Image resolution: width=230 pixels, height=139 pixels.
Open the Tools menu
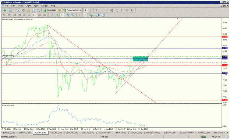point(36,6)
